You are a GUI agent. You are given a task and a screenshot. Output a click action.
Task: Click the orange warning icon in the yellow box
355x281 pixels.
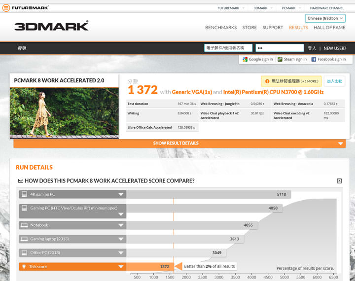(267, 81)
